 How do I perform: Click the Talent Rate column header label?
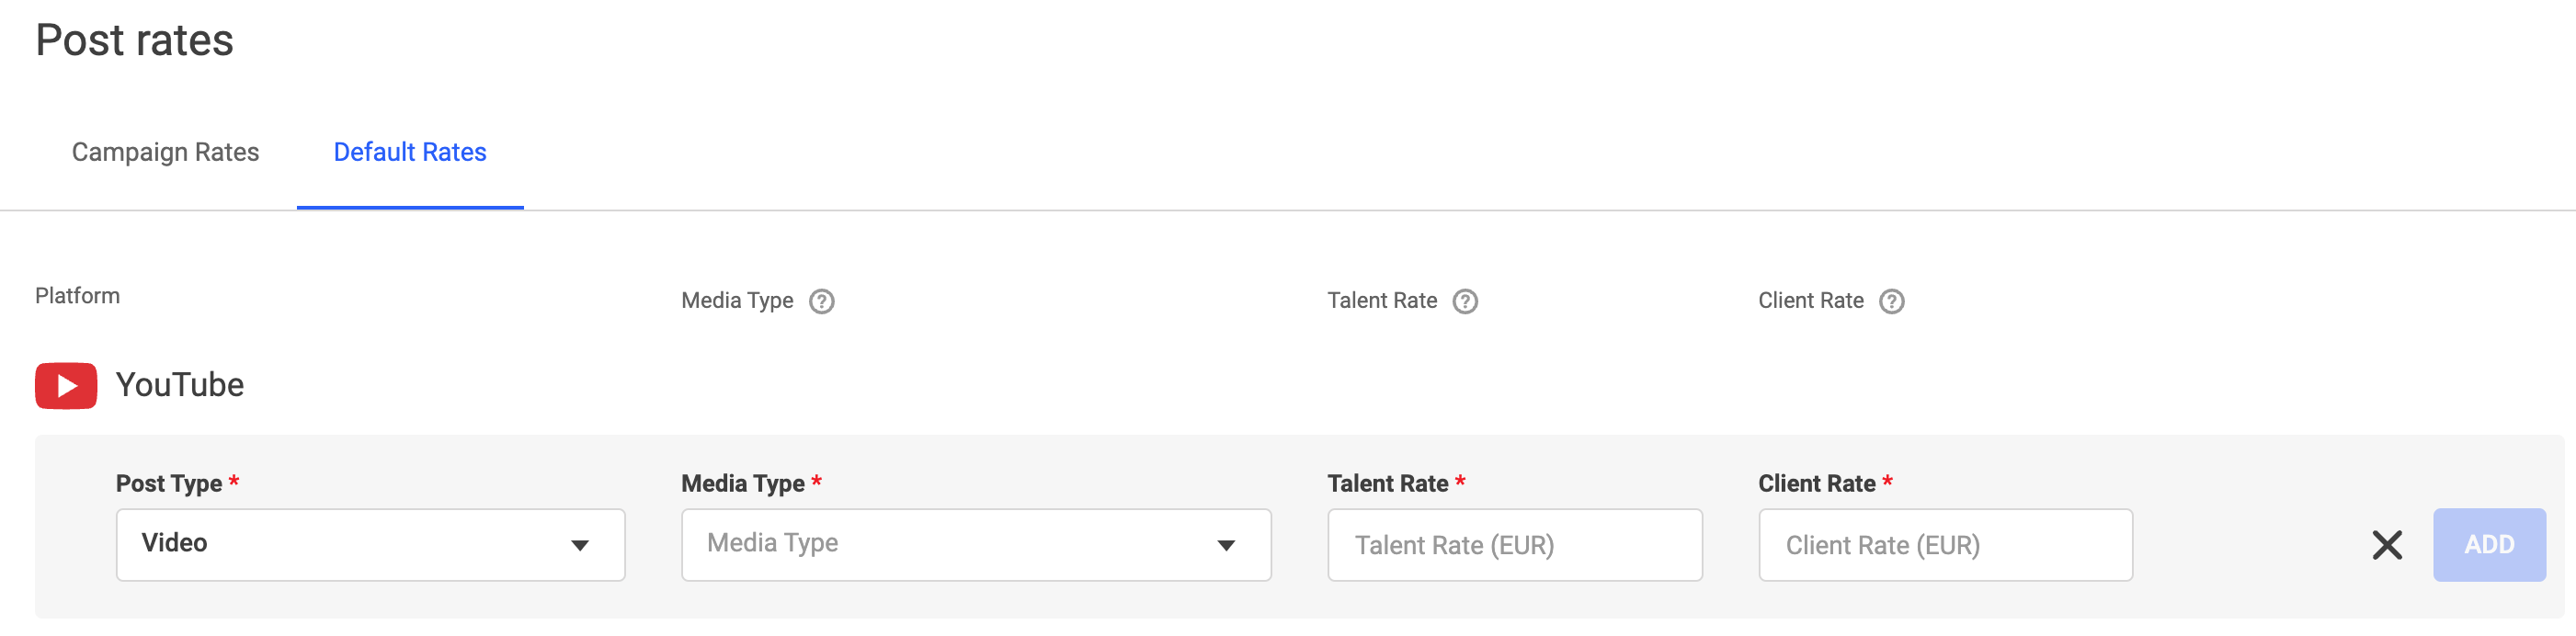coord(1382,300)
